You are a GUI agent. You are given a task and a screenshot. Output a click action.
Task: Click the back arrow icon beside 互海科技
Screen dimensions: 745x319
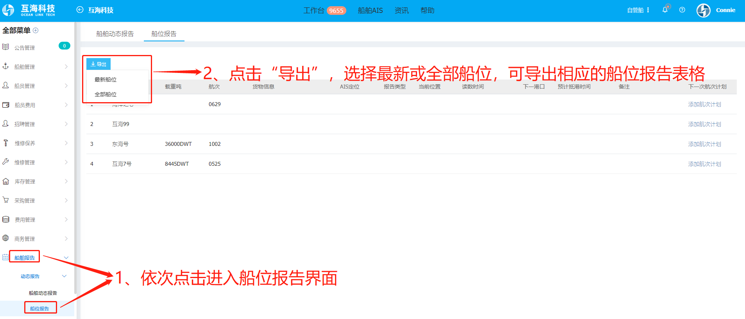coord(80,10)
